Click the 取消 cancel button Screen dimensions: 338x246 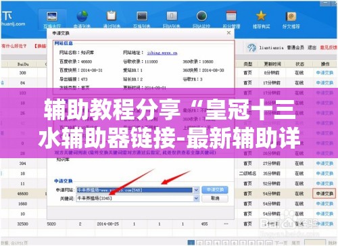coord(215,198)
